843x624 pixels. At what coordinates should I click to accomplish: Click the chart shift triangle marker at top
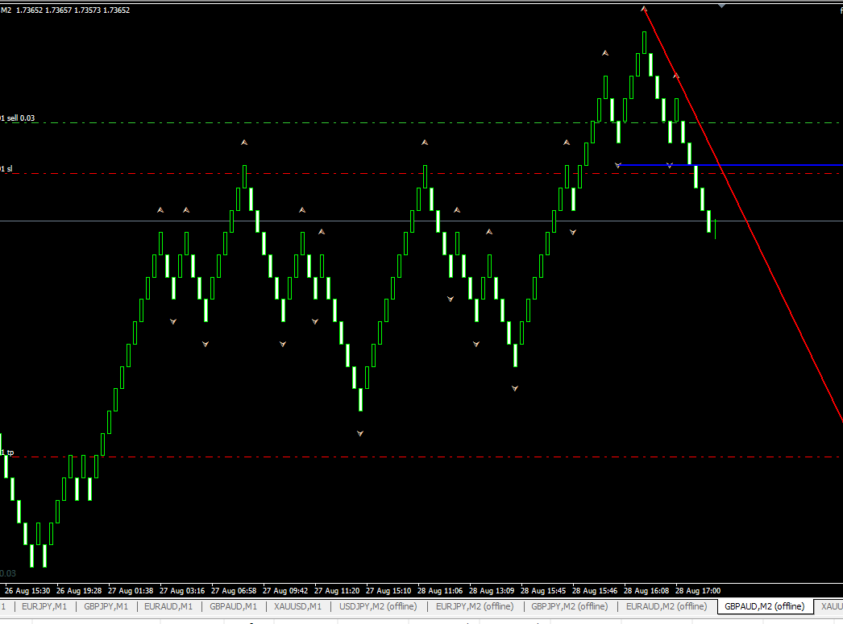click(721, 6)
